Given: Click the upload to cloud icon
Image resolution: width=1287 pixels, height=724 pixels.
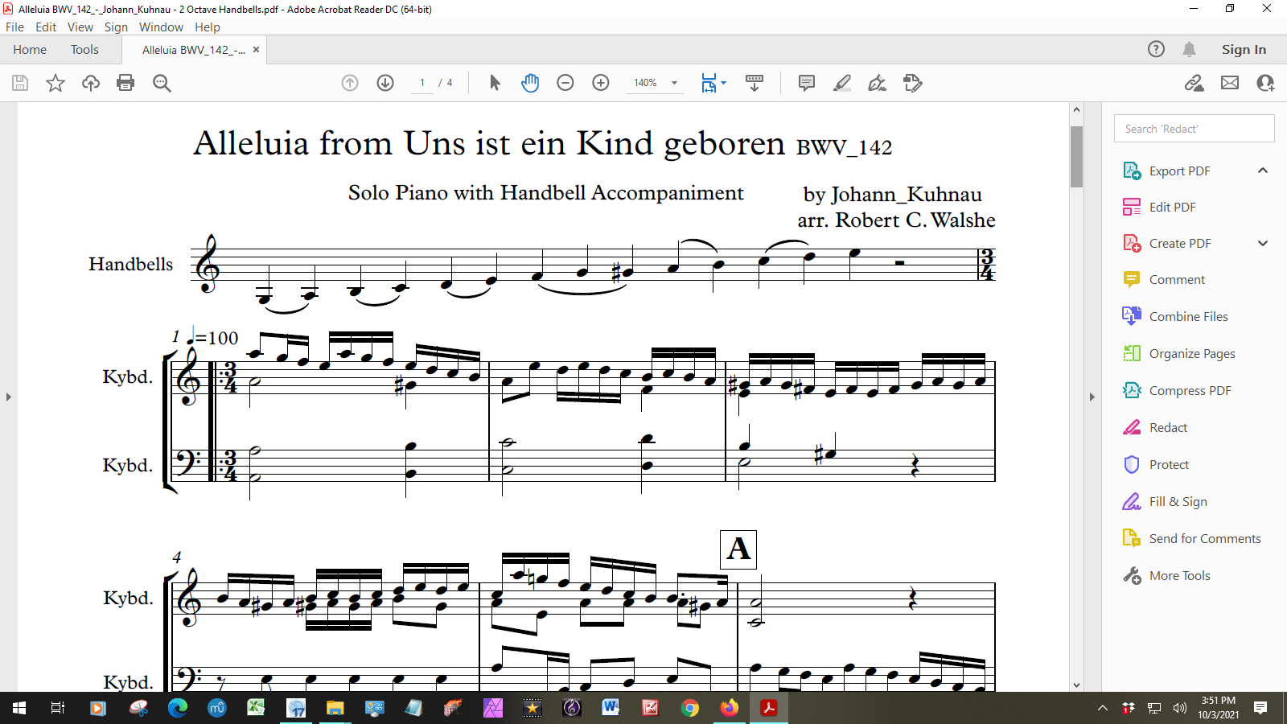Looking at the screenshot, I should click(91, 83).
